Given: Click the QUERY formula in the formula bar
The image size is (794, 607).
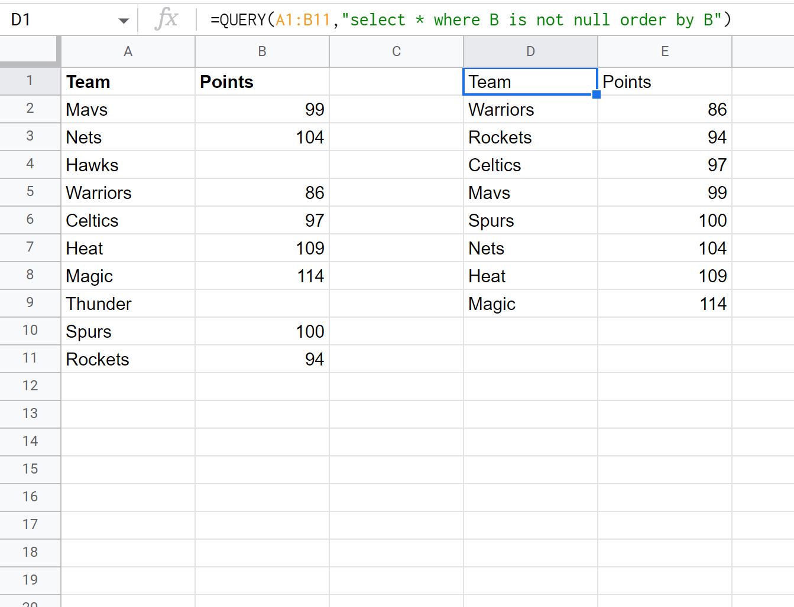Looking at the screenshot, I should (x=471, y=19).
